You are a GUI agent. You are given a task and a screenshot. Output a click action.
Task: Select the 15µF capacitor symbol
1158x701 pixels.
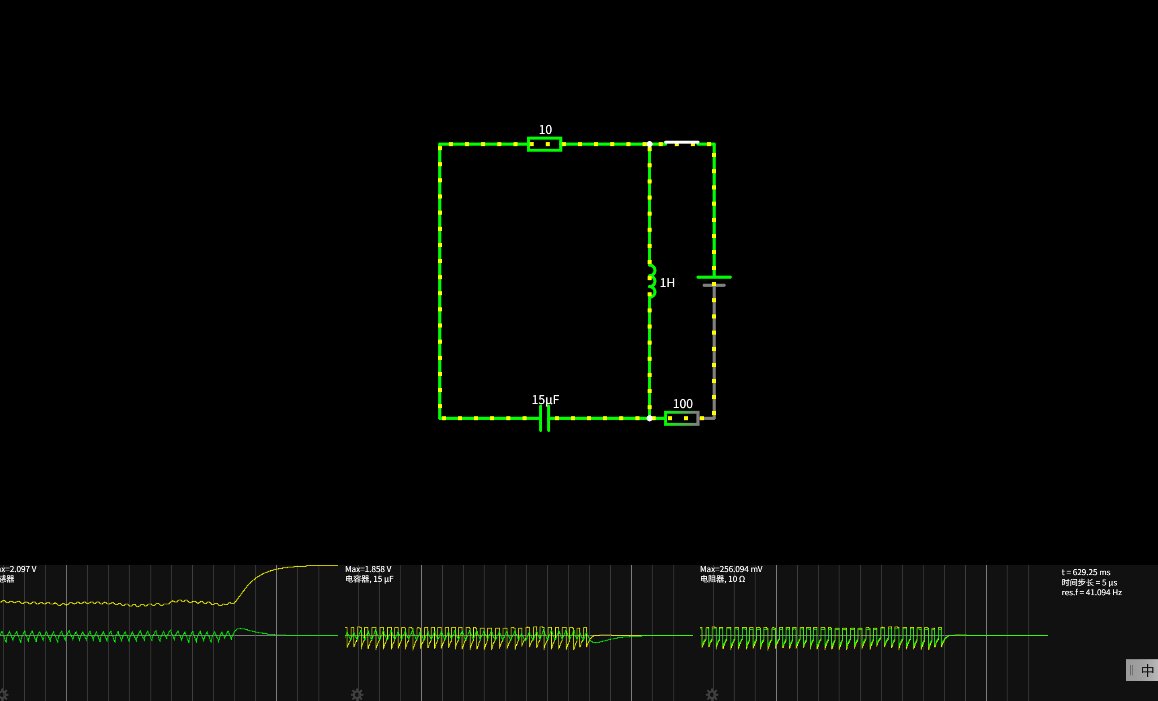[x=544, y=418]
